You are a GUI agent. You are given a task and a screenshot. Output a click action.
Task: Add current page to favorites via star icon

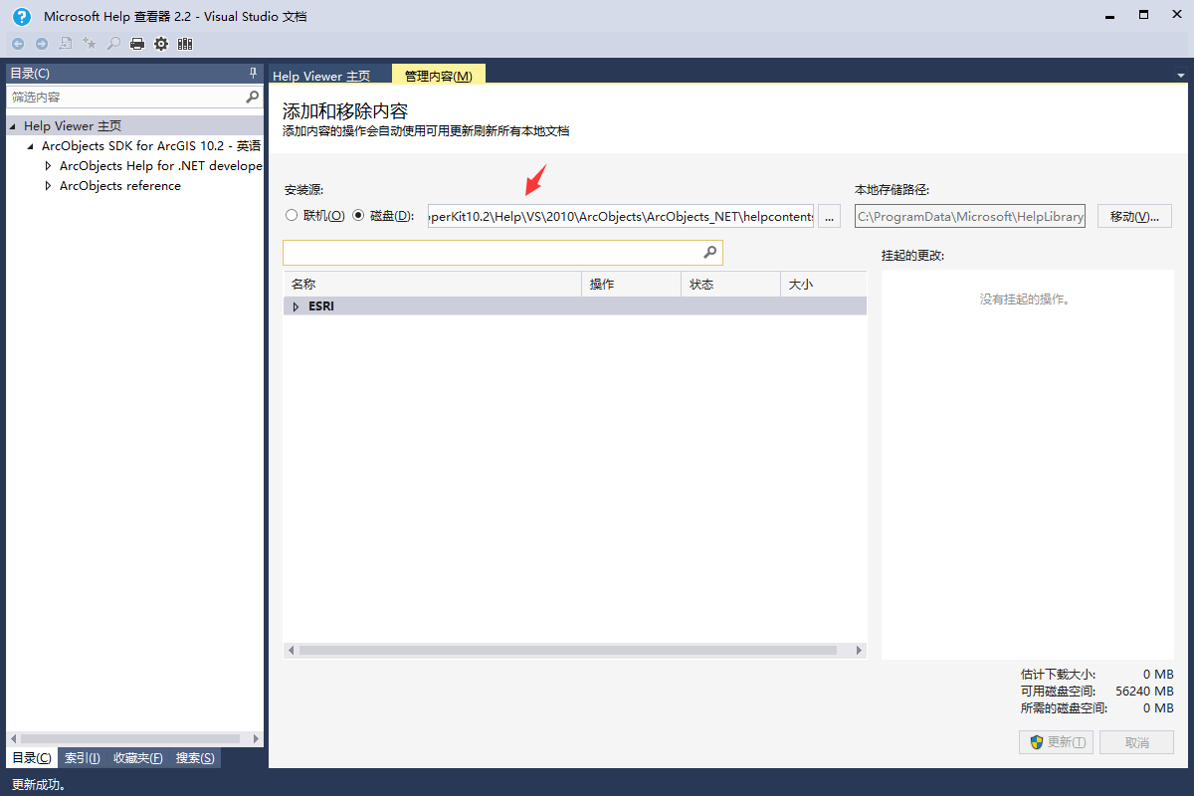point(89,43)
